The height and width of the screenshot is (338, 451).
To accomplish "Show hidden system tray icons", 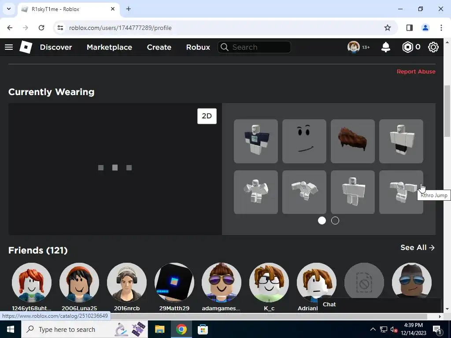I will (373, 329).
